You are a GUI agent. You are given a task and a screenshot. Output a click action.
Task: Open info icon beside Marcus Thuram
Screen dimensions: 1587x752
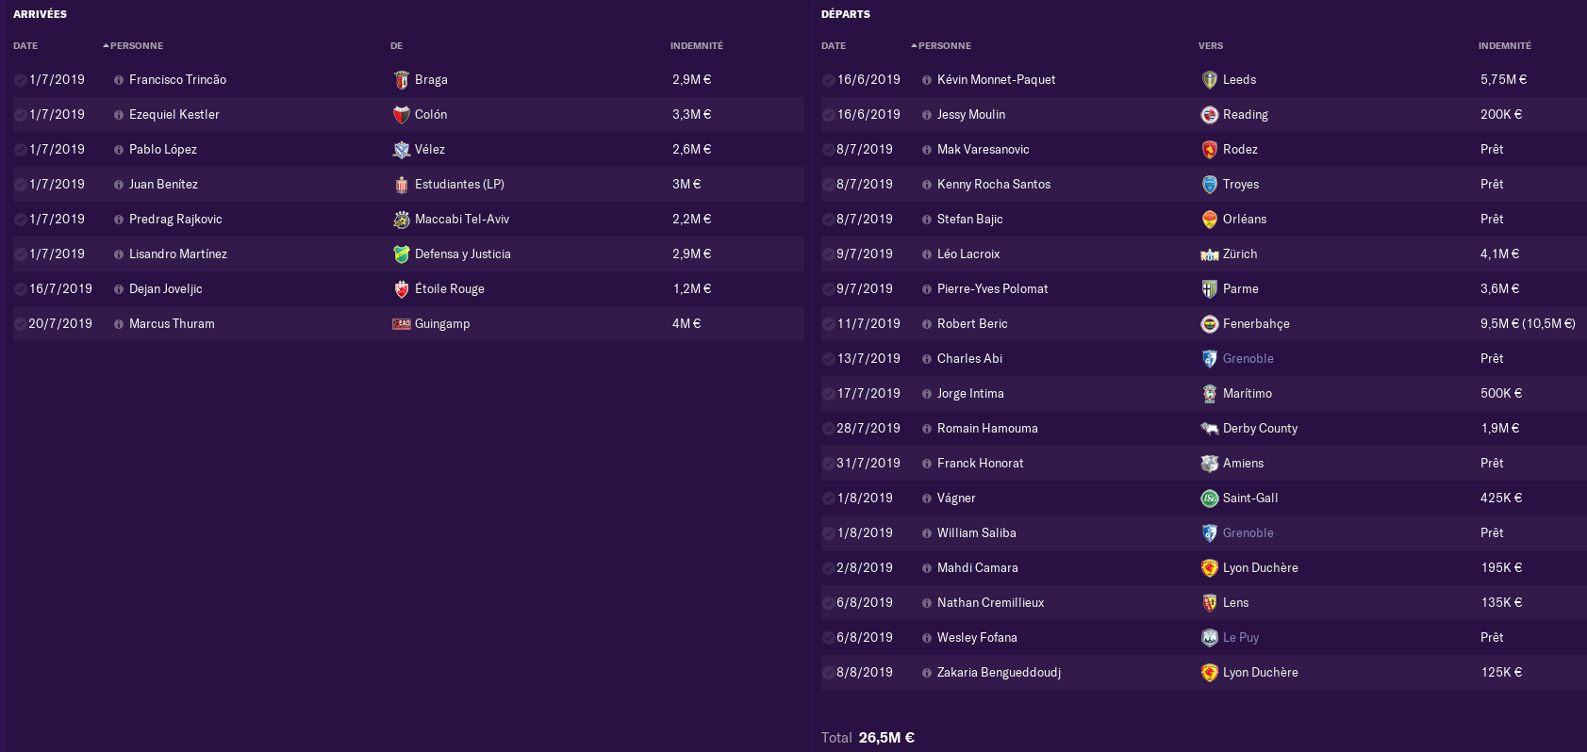(119, 324)
